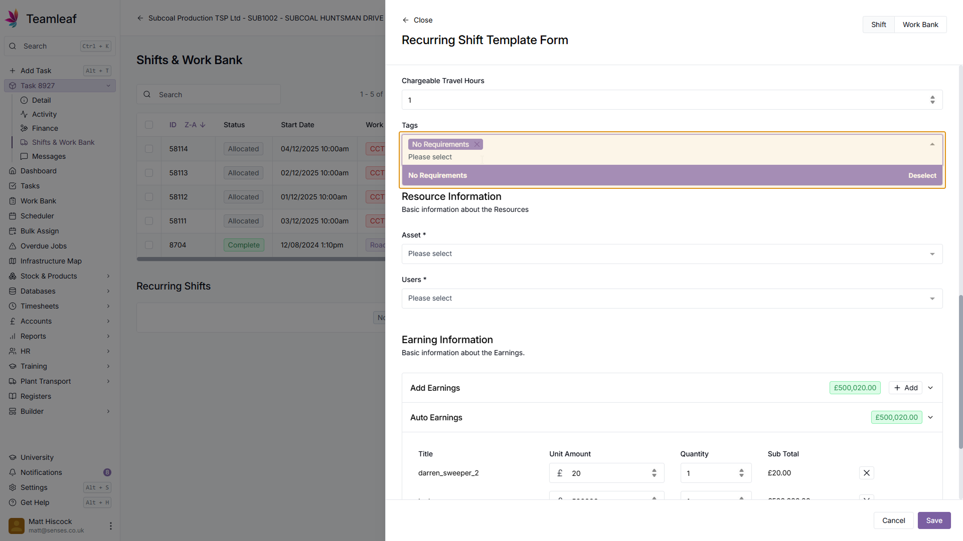Open Notifications bell in sidebar
963x541 pixels.
[x=41, y=472]
